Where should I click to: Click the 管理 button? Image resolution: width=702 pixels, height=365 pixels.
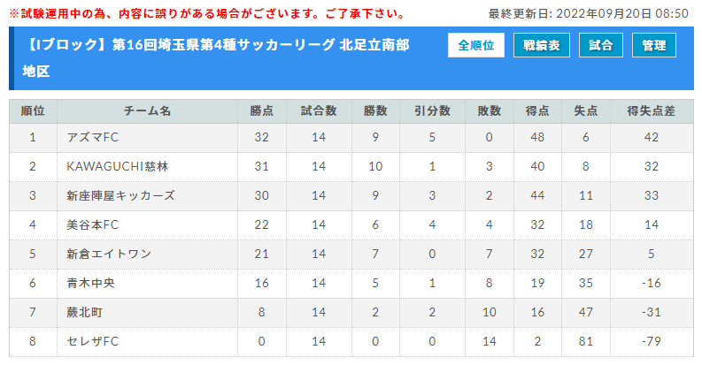click(653, 45)
